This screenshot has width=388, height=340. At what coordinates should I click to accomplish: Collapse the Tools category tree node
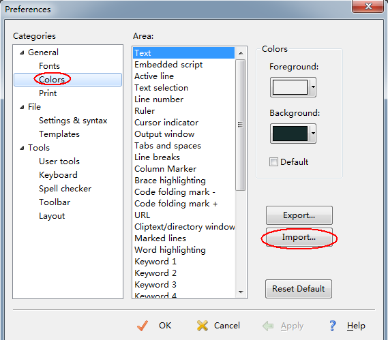tap(22, 148)
